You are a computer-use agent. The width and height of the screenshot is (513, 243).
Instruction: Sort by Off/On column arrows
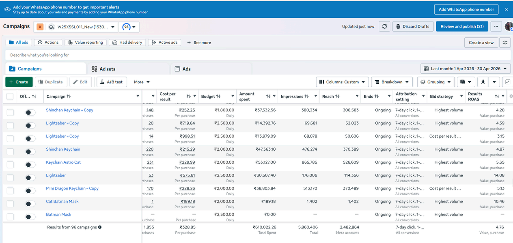coord(34,96)
